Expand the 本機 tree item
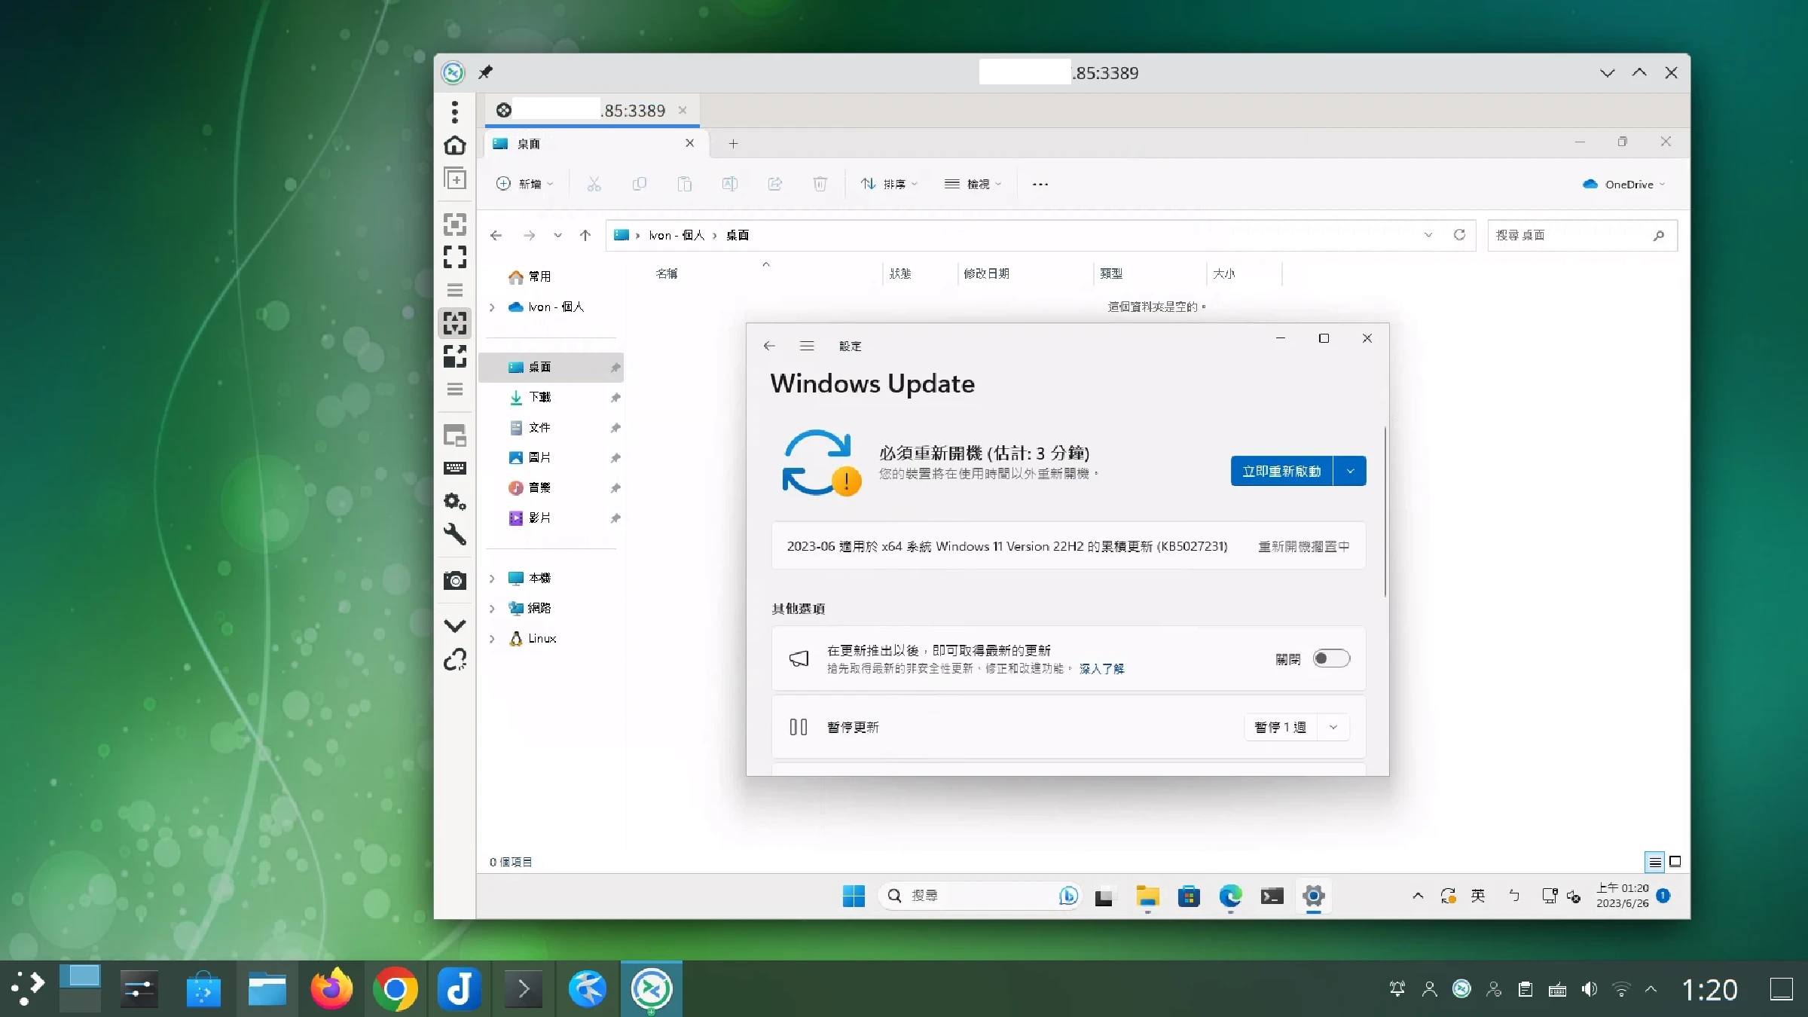The height and width of the screenshot is (1017, 1808). click(x=492, y=579)
